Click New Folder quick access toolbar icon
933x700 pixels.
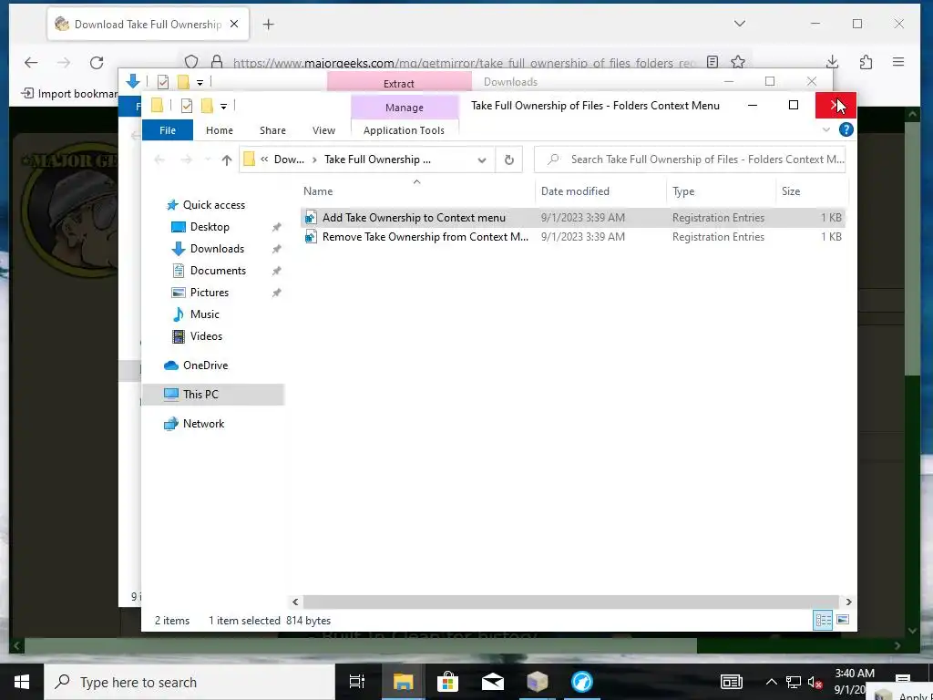tap(207, 106)
